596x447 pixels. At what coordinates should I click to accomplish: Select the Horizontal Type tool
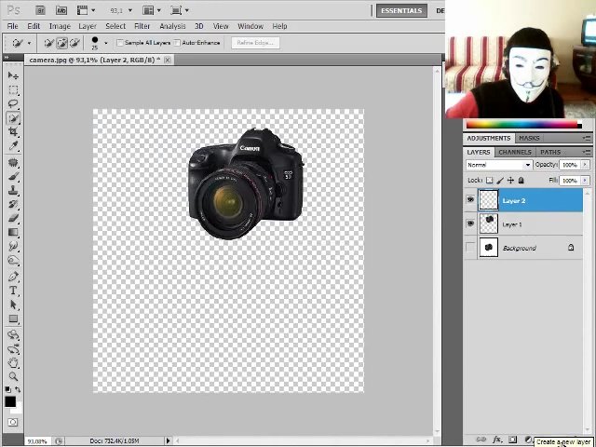[x=13, y=291]
